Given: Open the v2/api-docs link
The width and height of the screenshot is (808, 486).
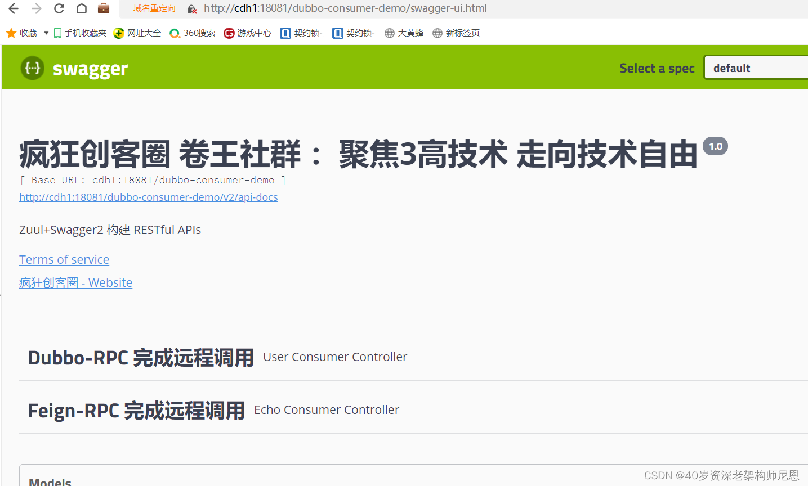Looking at the screenshot, I should pyautogui.click(x=149, y=197).
